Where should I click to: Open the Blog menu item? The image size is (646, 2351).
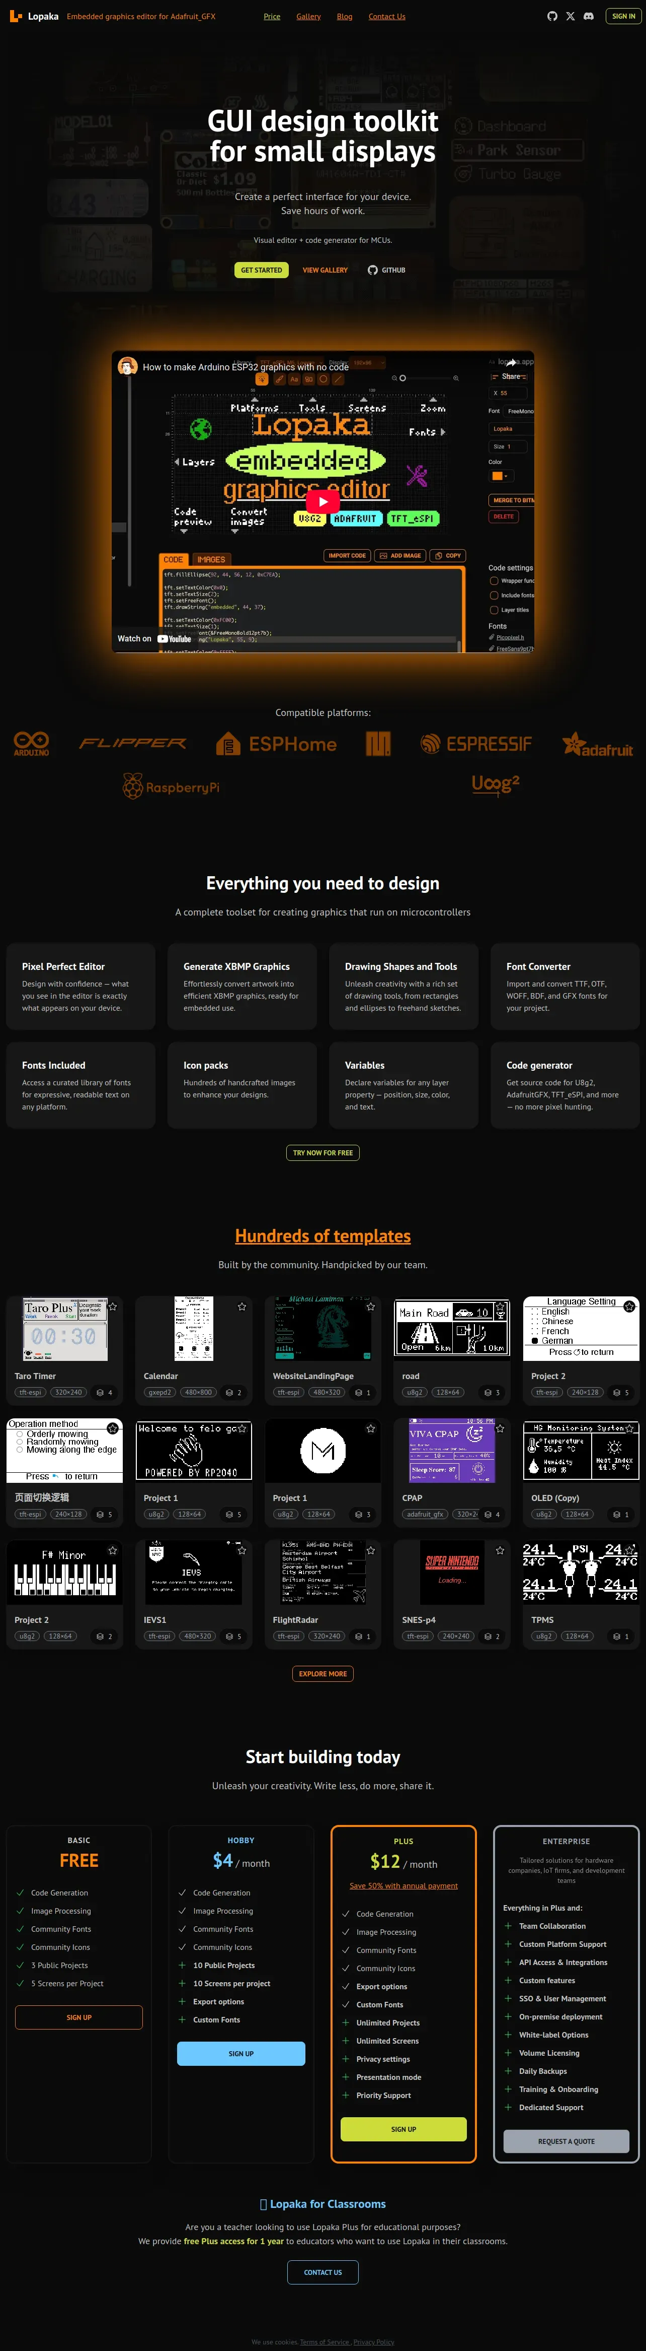[345, 17]
